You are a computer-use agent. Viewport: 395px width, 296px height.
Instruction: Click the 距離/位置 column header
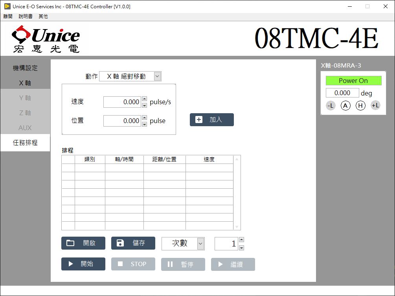165,160
